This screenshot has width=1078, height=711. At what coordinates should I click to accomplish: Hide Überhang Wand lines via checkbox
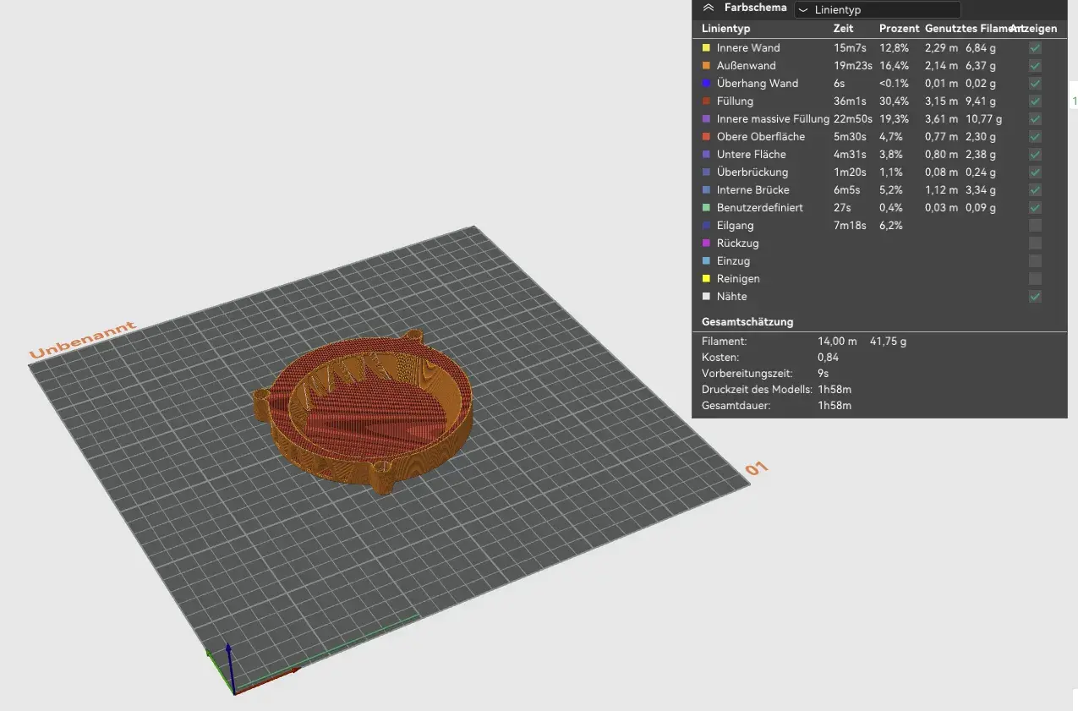[1035, 84]
